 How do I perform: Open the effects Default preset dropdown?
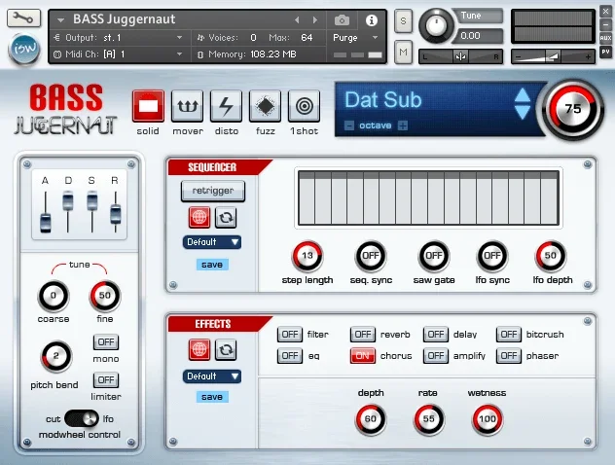[212, 376]
